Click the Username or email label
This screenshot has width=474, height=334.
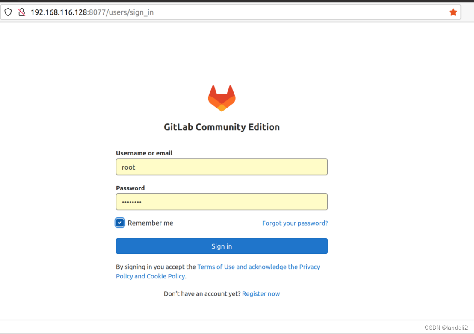tap(144, 153)
